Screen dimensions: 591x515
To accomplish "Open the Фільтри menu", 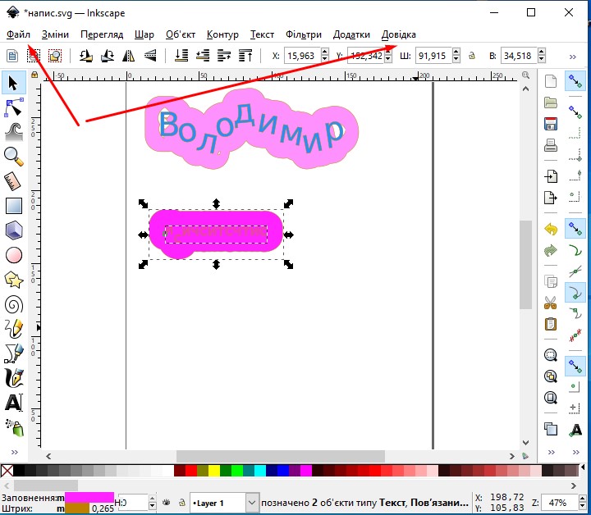I will pyautogui.click(x=304, y=34).
